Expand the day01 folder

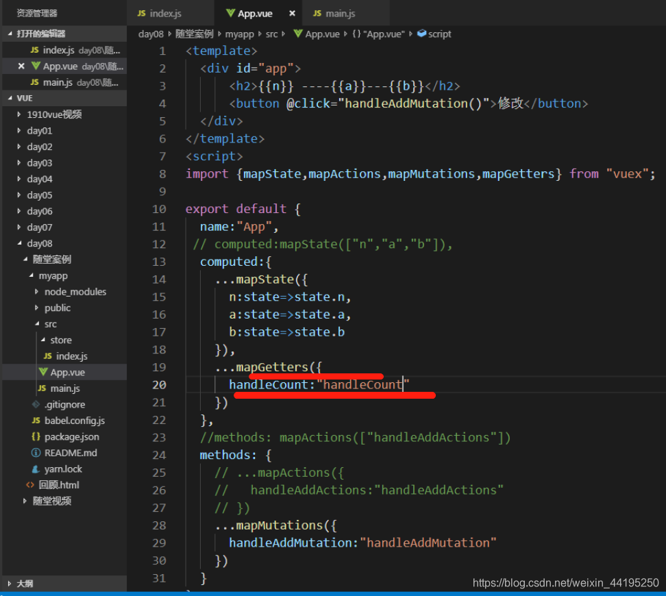click(x=18, y=130)
